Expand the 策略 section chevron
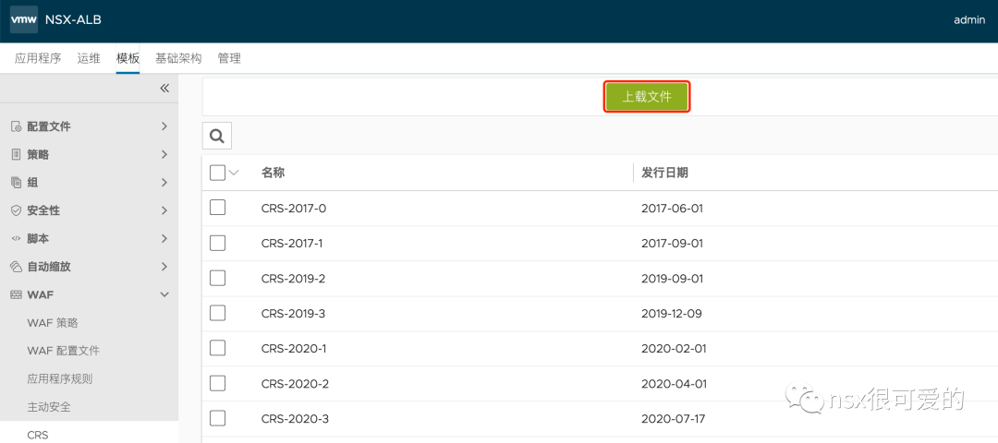The height and width of the screenshot is (443, 998). click(x=164, y=154)
